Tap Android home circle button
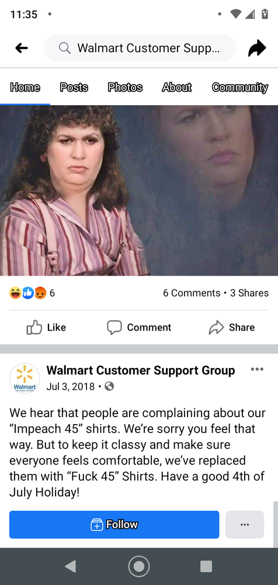The height and width of the screenshot is (585, 278). 139,566
